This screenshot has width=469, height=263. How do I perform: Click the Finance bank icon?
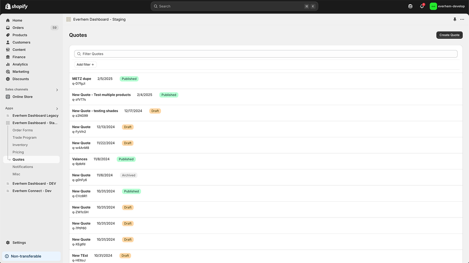(8, 57)
